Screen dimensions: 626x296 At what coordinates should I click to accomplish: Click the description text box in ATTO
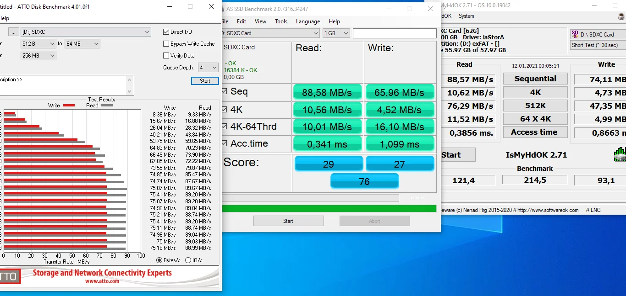pos(63,85)
